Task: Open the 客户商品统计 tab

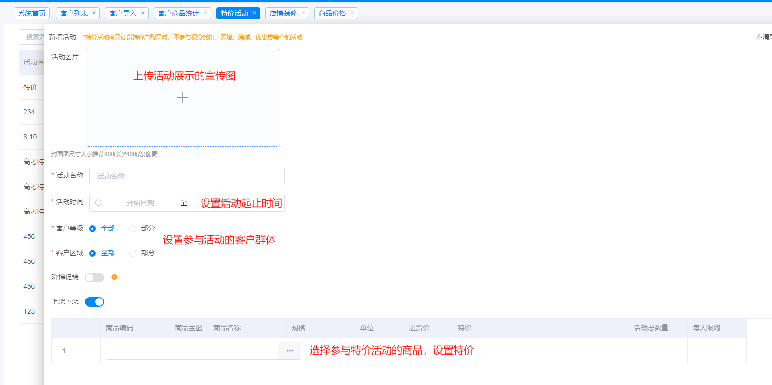Action: click(178, 13)
